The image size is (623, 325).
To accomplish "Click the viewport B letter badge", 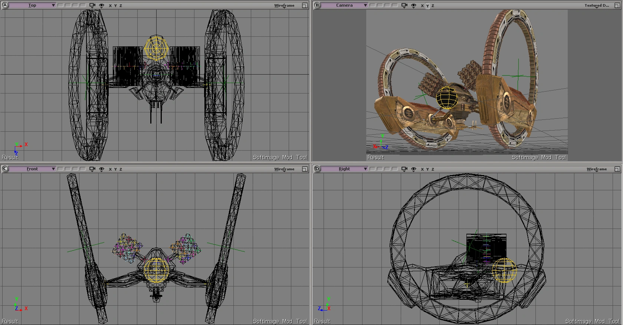I will click(317, 5).
